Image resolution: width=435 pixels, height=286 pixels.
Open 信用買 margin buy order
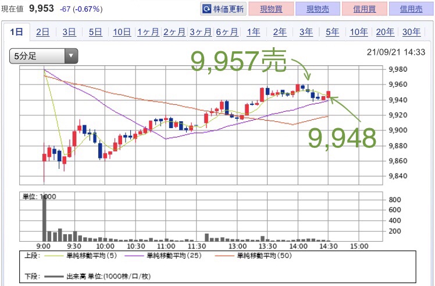point(365,9)
